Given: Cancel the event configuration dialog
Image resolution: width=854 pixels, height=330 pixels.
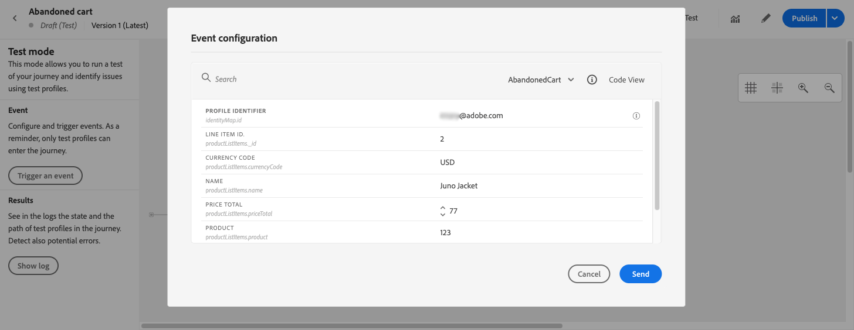Looking at the screenshot, I should 589,274.
